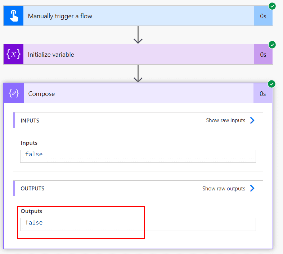Expand the Initialize variable step
This screenshot has width=283, height=254.
[x=138, y=54]
